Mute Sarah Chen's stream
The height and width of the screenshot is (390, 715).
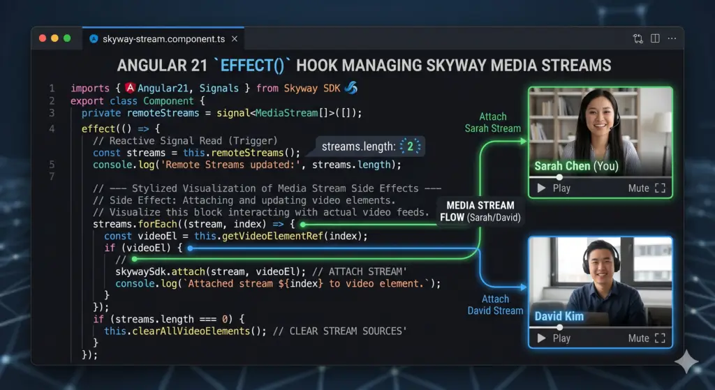[638, 188]
